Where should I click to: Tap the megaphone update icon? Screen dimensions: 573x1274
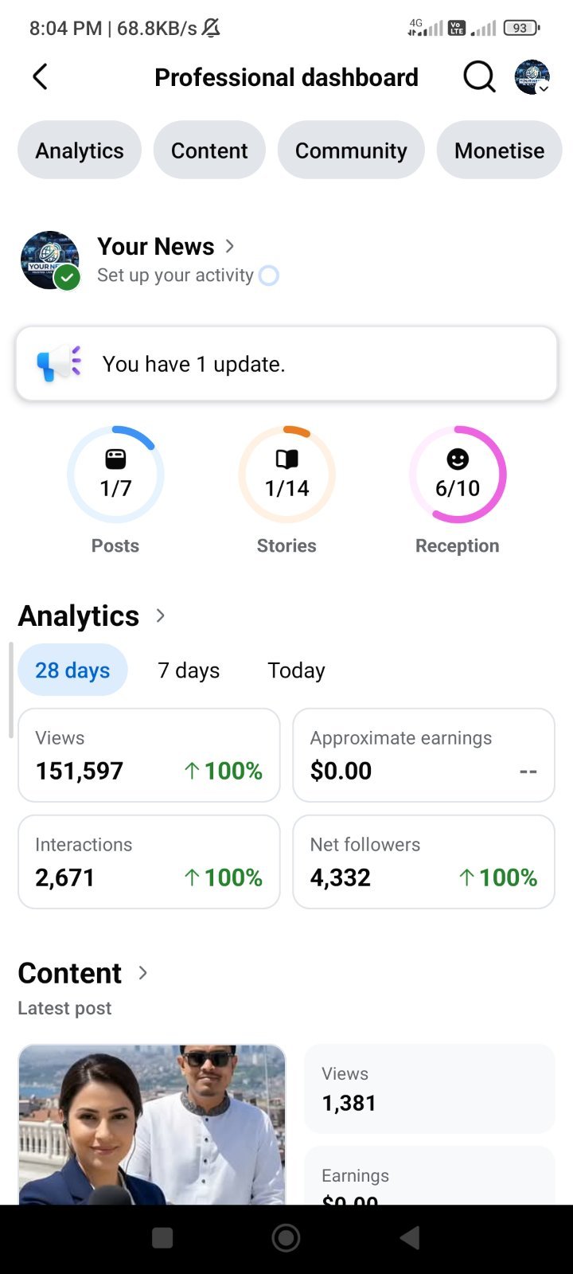[x=59, y=364]
